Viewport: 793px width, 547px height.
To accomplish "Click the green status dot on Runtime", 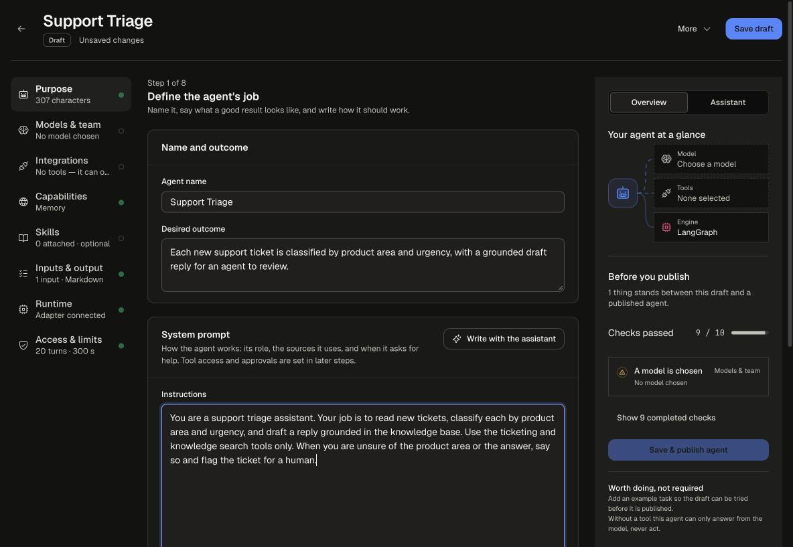I will coord(121,310).
